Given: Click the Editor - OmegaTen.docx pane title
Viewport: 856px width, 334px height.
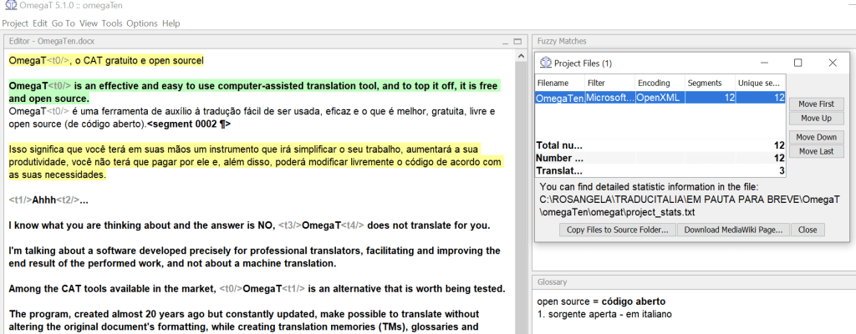Looking at the screenshot, I should click(x=53, y=41).
